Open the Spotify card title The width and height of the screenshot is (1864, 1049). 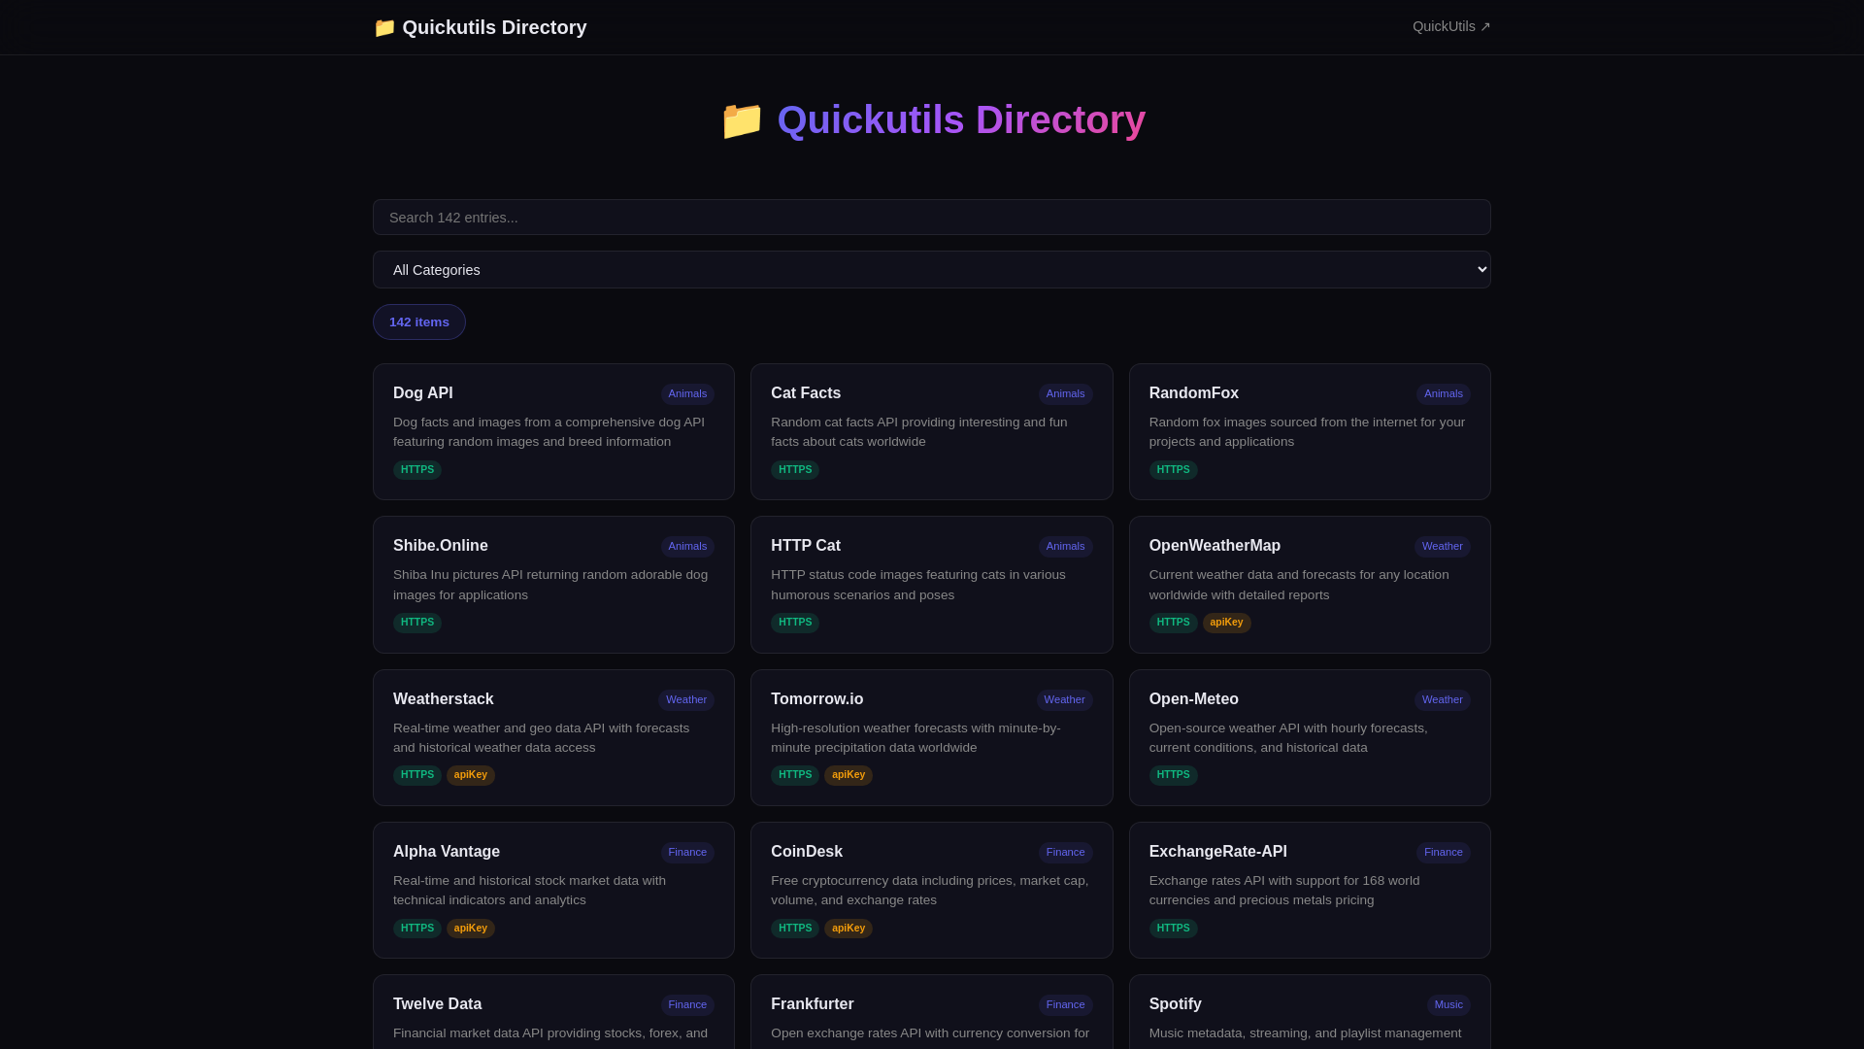pyautogui.click(x=1176, y=1004)
